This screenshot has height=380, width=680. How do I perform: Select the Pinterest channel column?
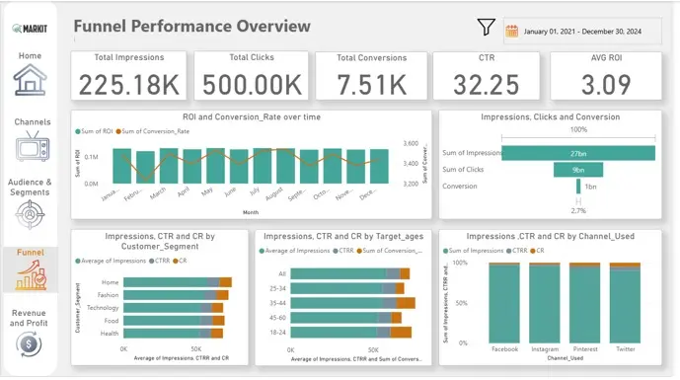click(x=584, y=303)
